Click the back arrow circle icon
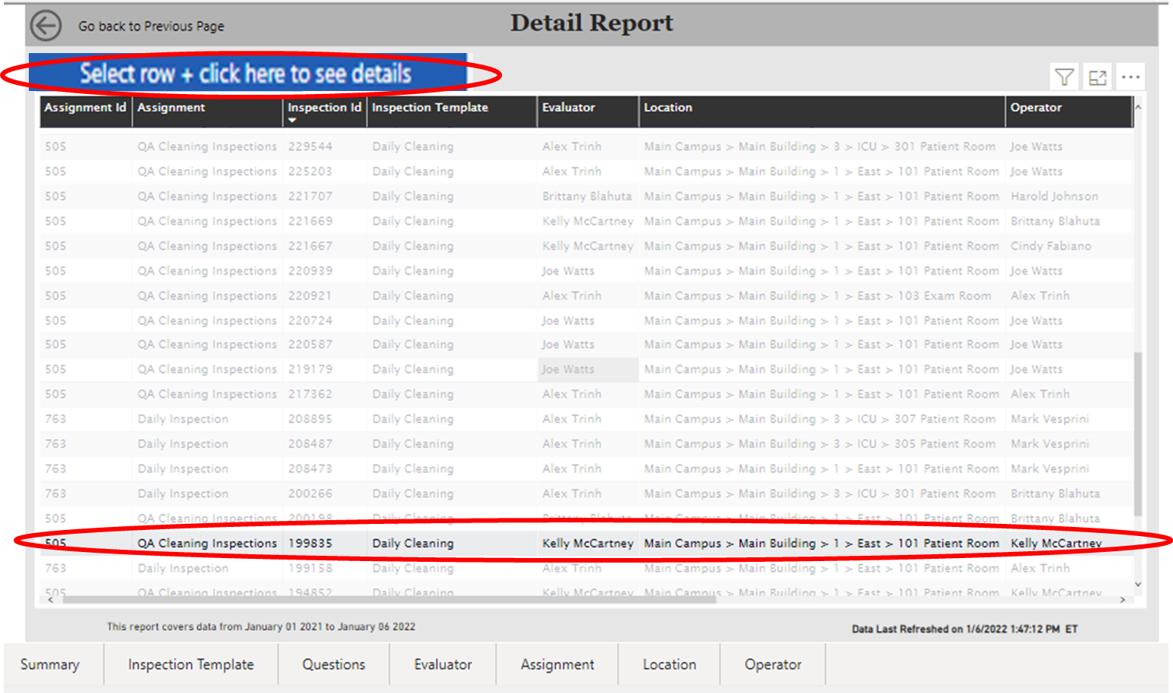The width and height of the screenshot is (1173, 693). (x=45, y=25)
